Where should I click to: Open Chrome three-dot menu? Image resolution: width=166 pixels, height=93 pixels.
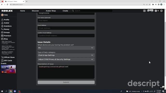[164, 5]
